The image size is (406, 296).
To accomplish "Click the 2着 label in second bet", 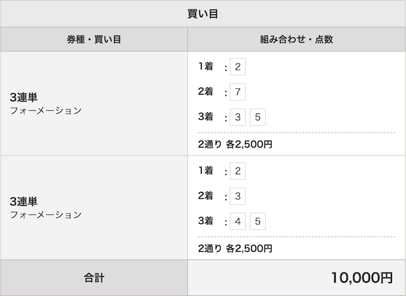I will pyautogui.click(x=206, y=196).
